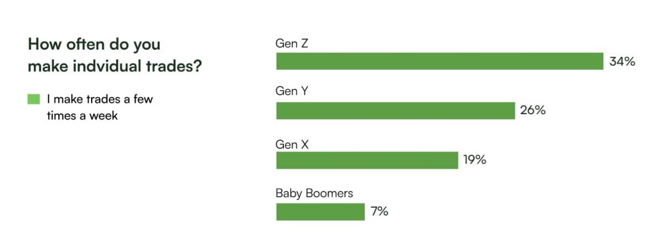
Task: Click the 34% value label
Action: click(622, 61)
